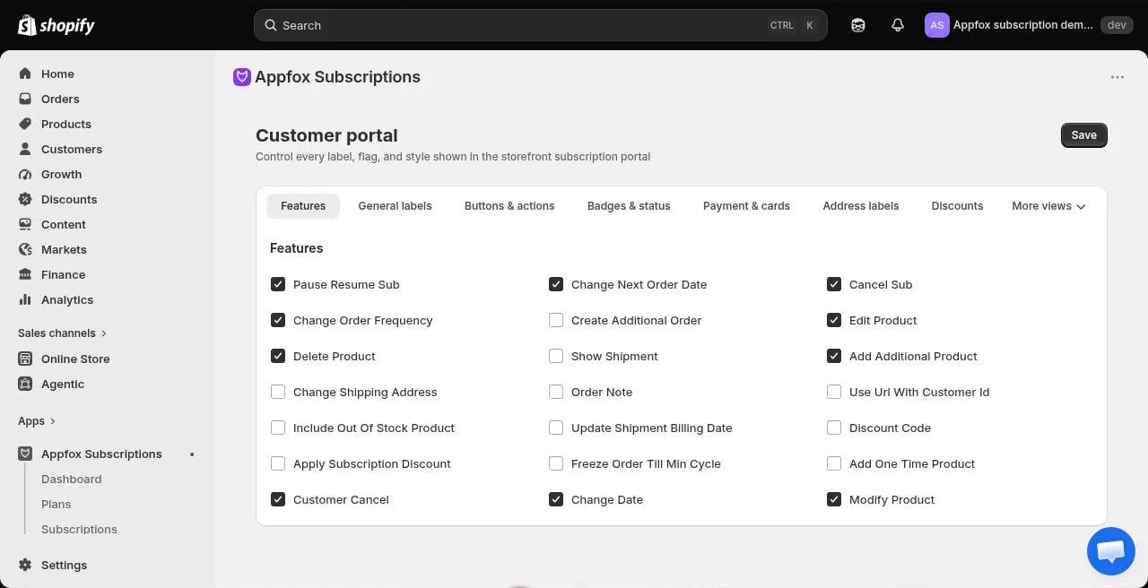1148x588 pixels.
Task: Open Subscriptions in the sidebar
Action: click(x=79, y=529)
